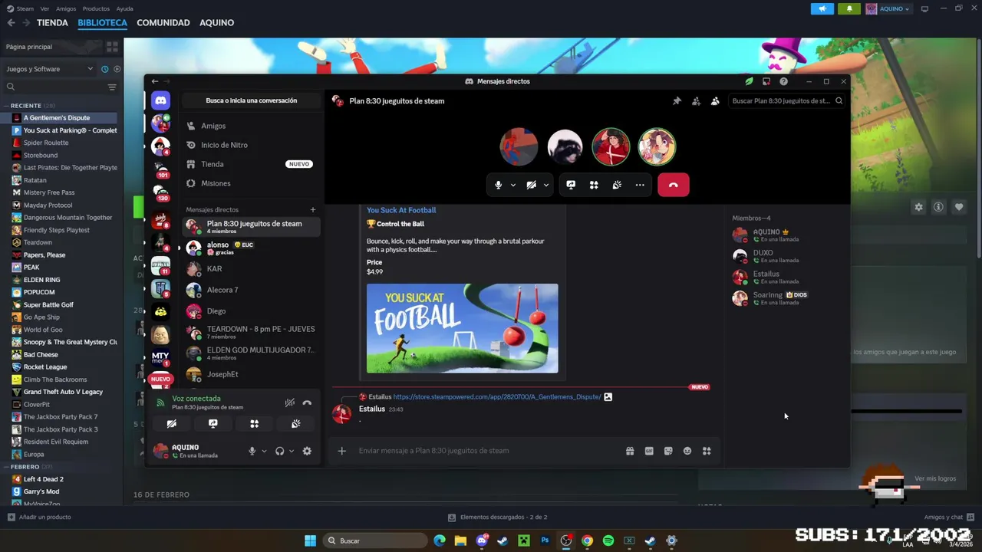
Task: Open Steam COMUNIDAD tab
Action: pyautogui.click(x=163, y=23)
